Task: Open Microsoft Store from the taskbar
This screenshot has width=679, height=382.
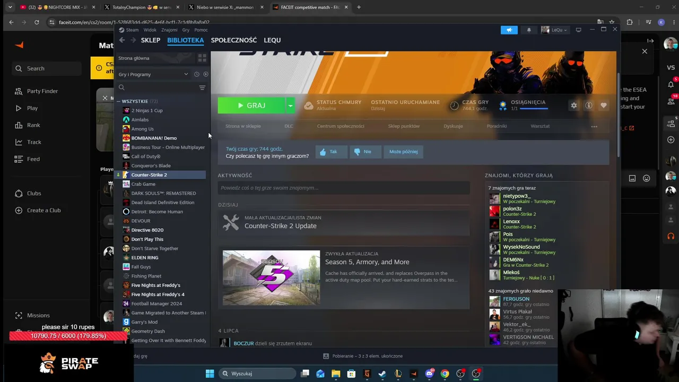Action: (351, 374)
